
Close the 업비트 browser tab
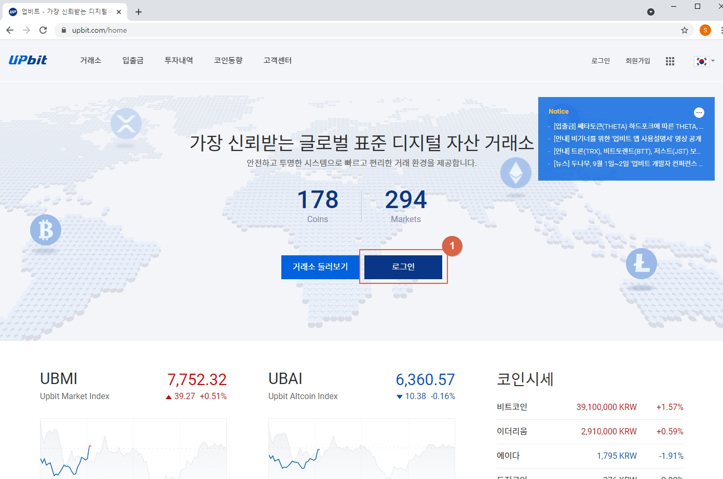[x=119, y=12]
